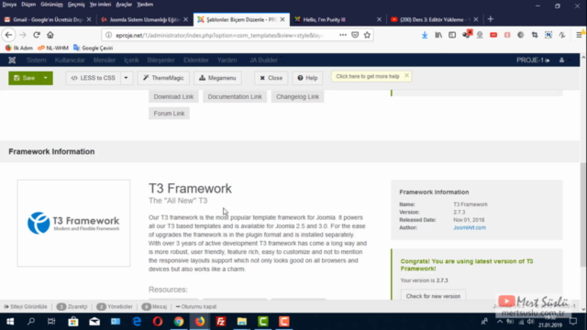The height and width of the screenshot is (330, 587).
Task: Open the Firefox hamburger menu
Action: (579, 35)
